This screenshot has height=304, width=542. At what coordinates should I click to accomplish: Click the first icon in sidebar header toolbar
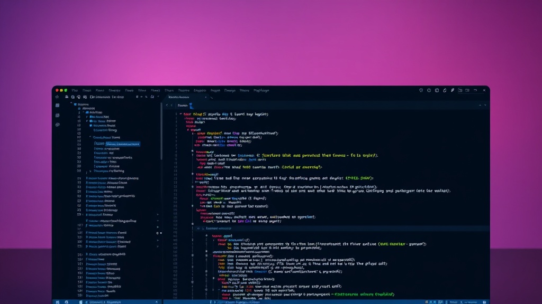[x=67, y=97]
